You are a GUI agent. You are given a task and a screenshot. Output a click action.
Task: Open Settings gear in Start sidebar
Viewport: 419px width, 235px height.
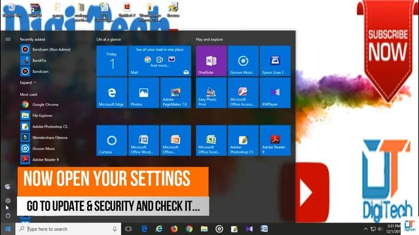pyautogui.click(x=8, y=200)
